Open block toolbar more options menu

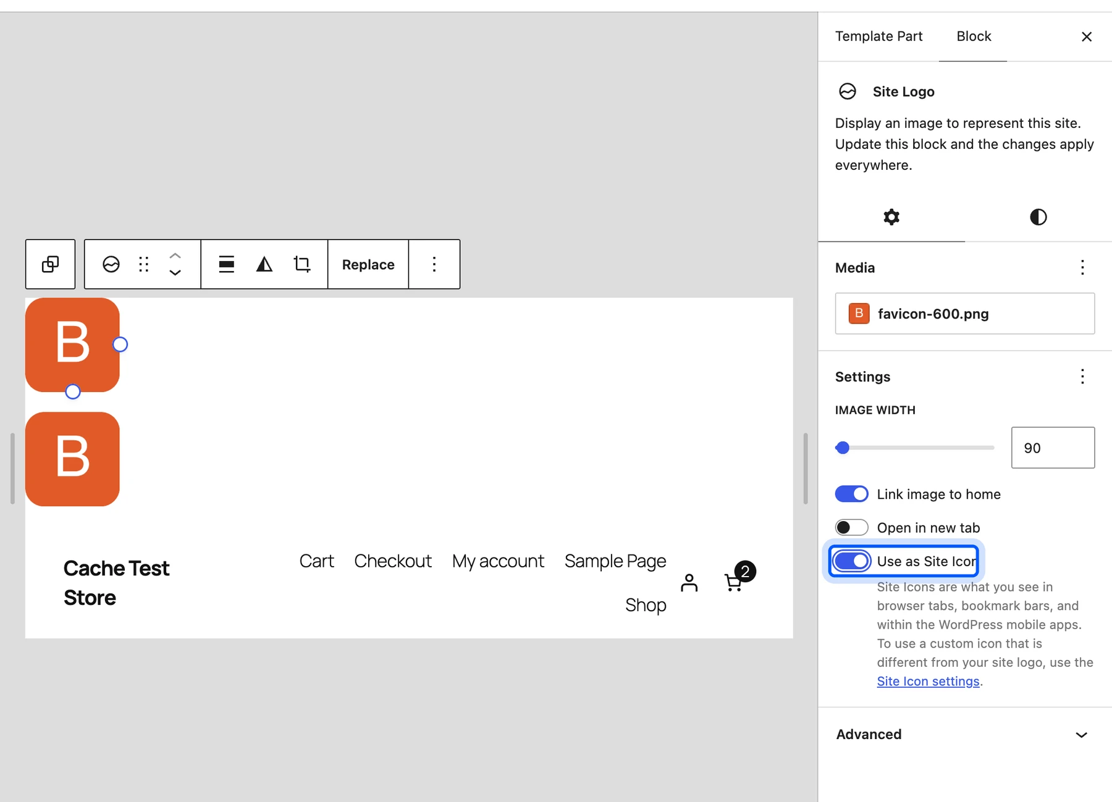pyautogui.click(x=434, y=264)
